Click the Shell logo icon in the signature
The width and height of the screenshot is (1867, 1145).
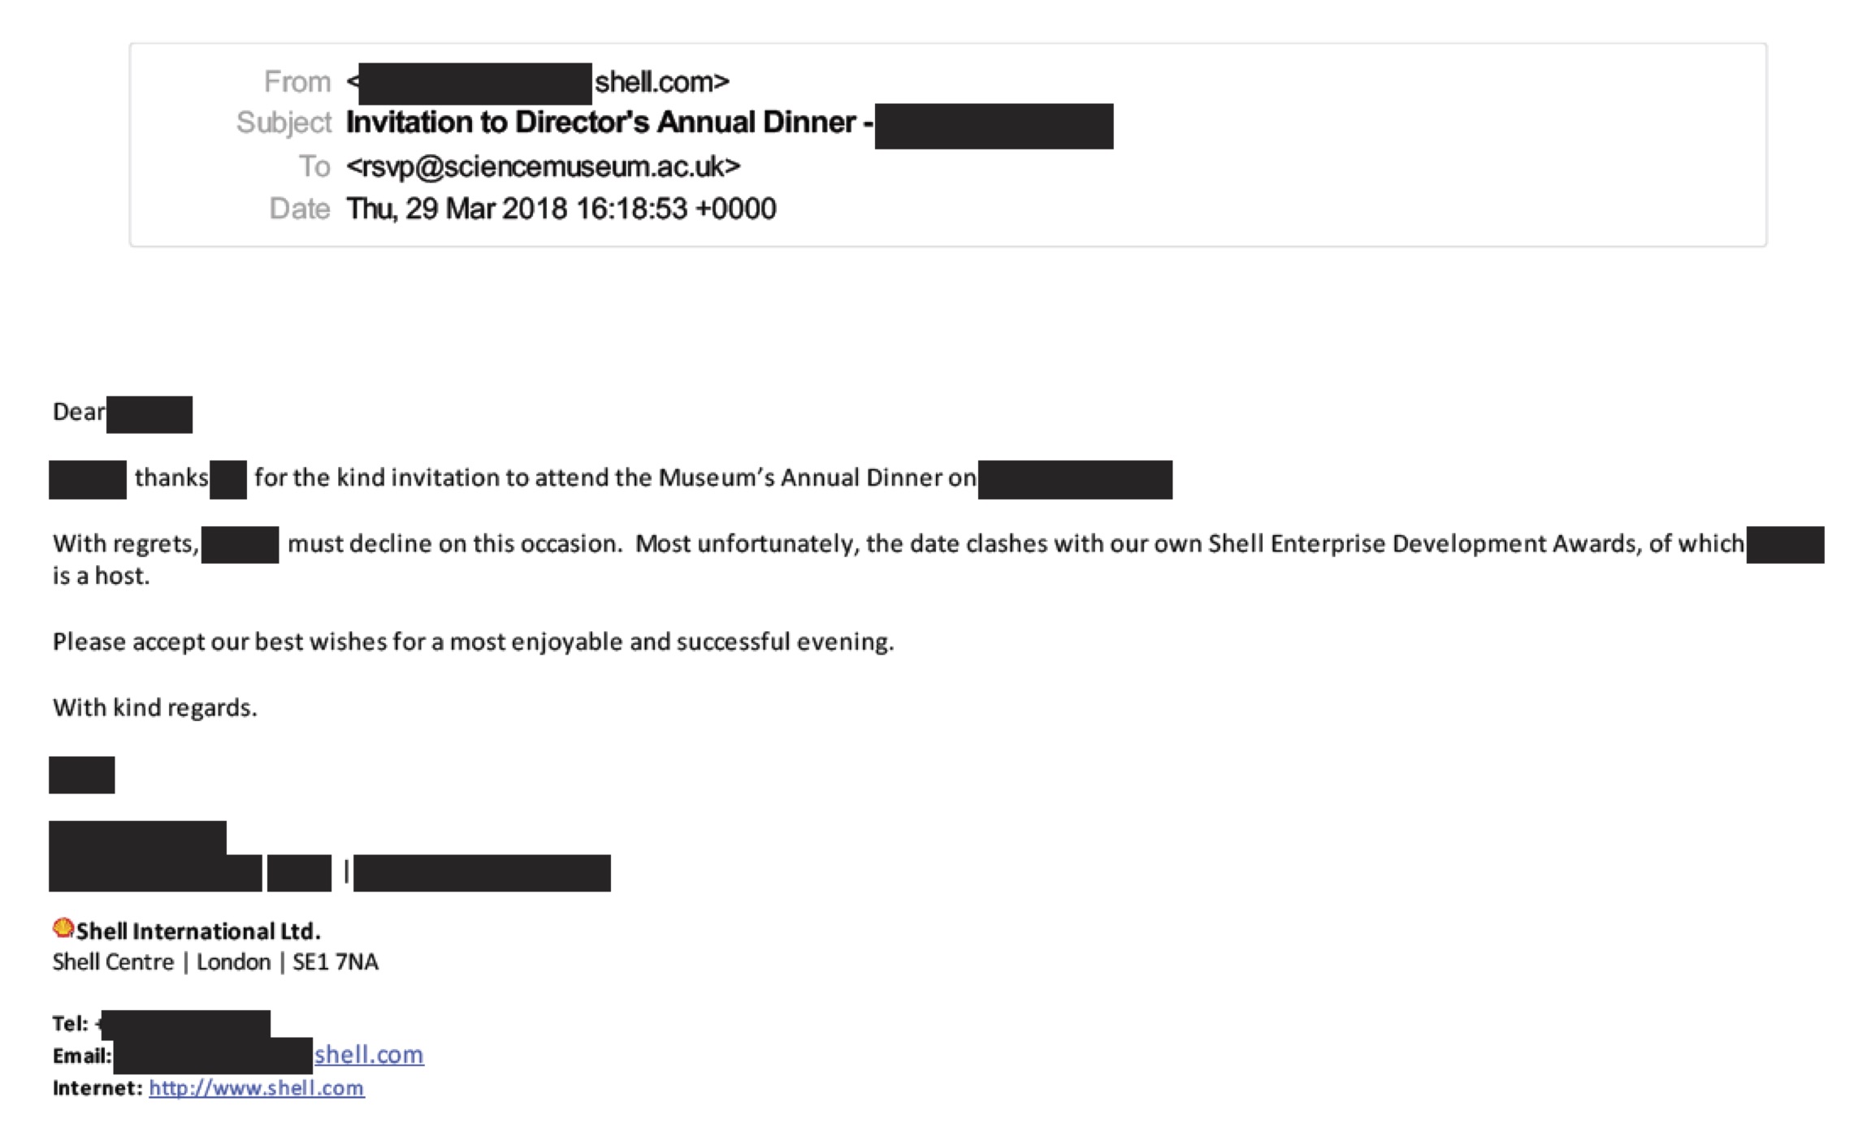coord(63,928)
